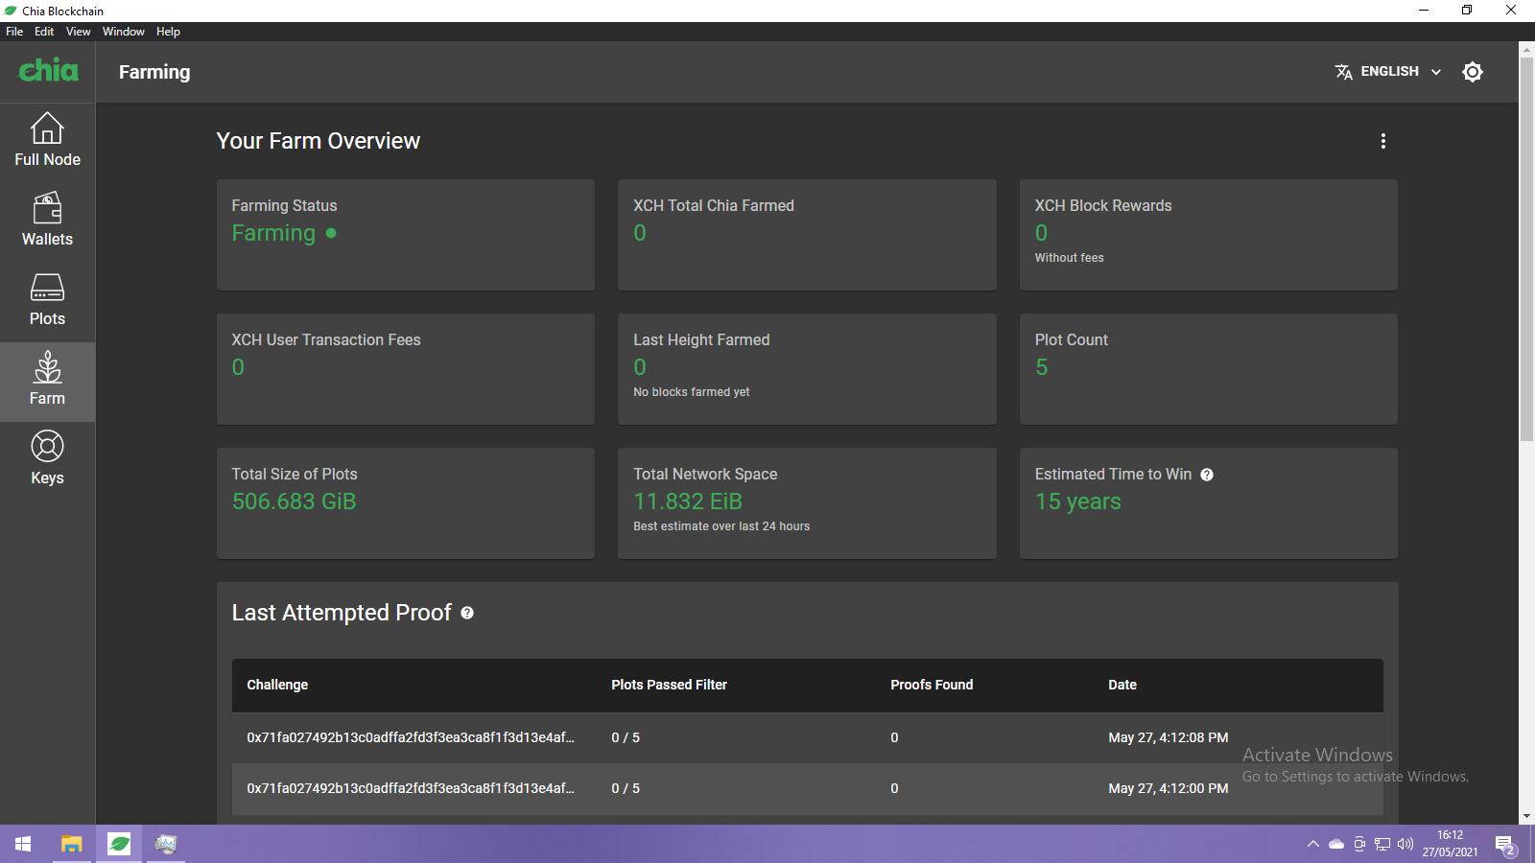
Task: Open the Help menu
Action: (168, 32)
